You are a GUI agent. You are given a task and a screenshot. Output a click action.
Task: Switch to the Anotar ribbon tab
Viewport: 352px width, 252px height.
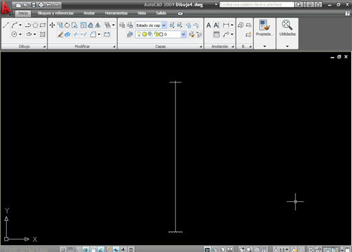click(89, 13)
